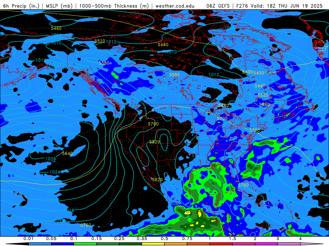Click the 5760 thickness label over Montana
The image size is (329, 246).
coord(153,124)
